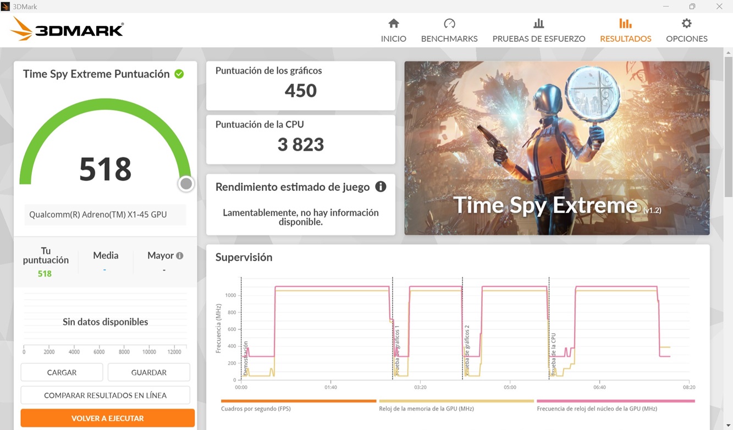Viewport: 733px width, 430px height.
Task: Click the info icon beside Rendimiento estimado de juego
Action: [381, 187]
